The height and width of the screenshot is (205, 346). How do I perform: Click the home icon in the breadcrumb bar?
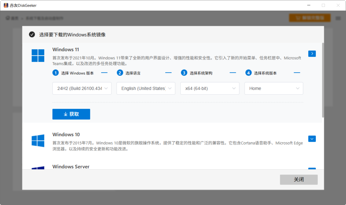(x=7, y=18)
